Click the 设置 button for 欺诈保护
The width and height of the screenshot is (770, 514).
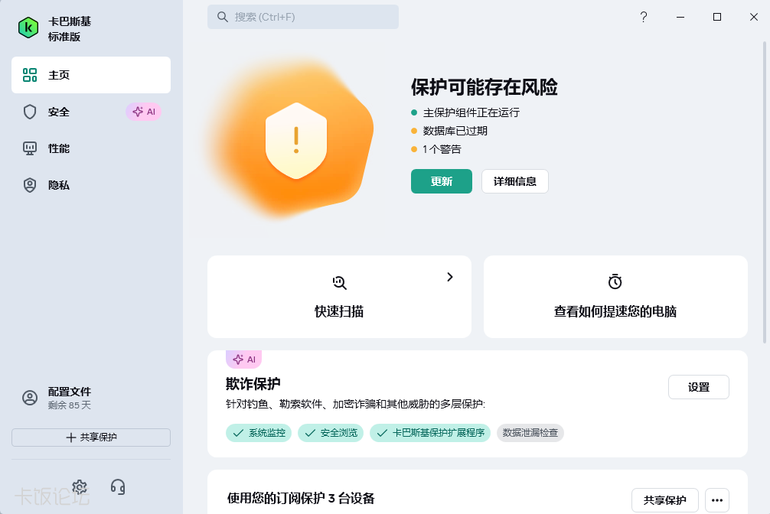[x=698, y=387]
